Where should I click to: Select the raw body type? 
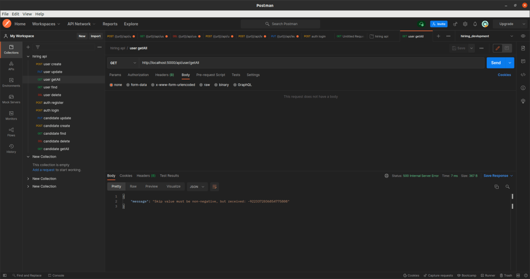205,84
